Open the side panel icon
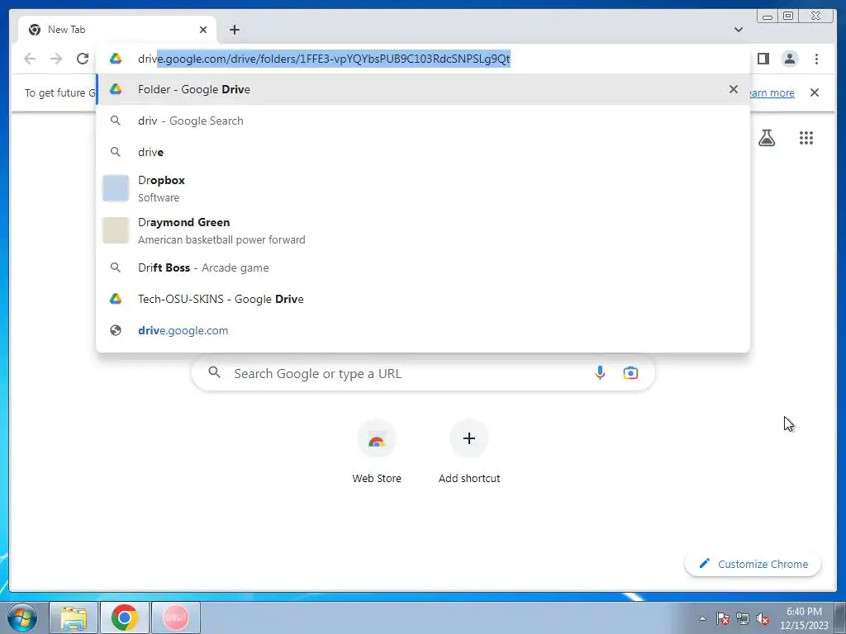 pos(763,59)
